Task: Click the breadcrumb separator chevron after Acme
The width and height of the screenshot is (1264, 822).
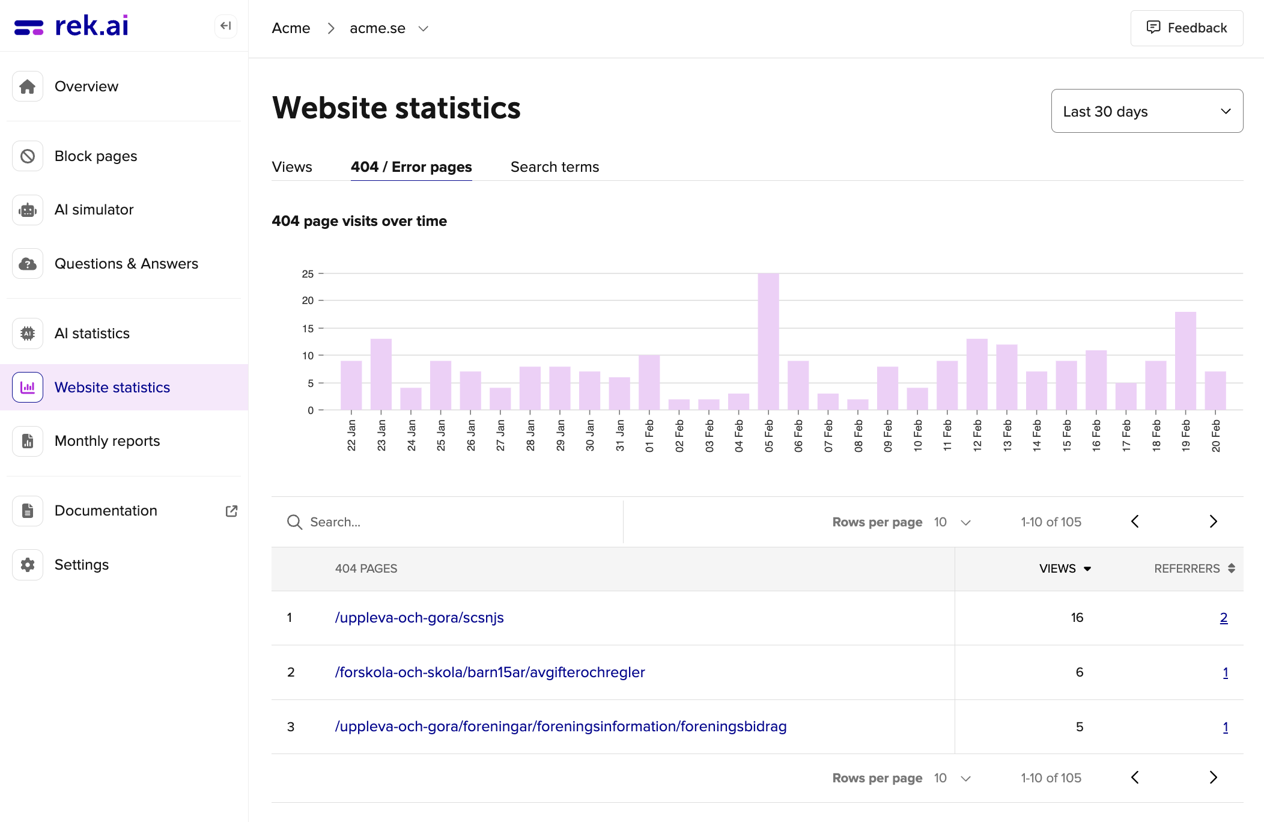Action: 331,28
